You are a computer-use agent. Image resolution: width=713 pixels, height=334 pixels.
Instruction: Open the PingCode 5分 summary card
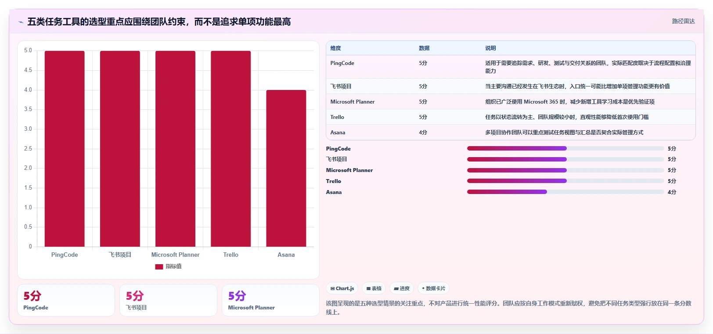click(x=66, y=300)
